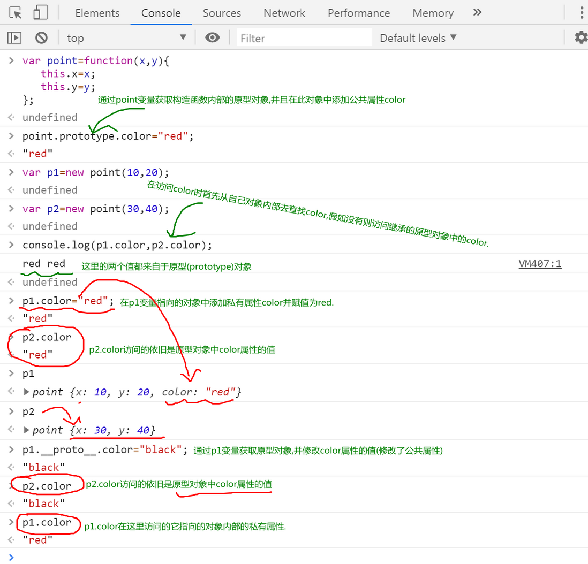Open the Sources tab
This screenshot has height=564, width=588.
(x=222, y=13)
